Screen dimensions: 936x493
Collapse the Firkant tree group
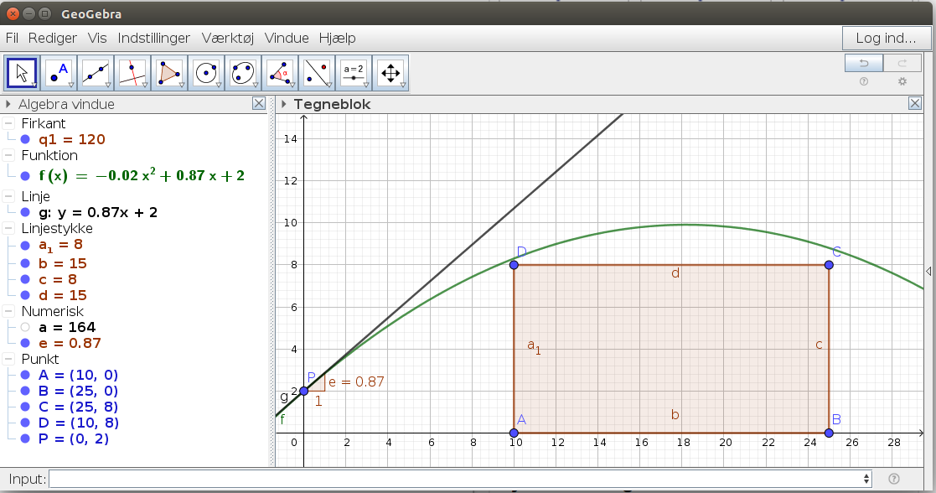coord(8,124)
